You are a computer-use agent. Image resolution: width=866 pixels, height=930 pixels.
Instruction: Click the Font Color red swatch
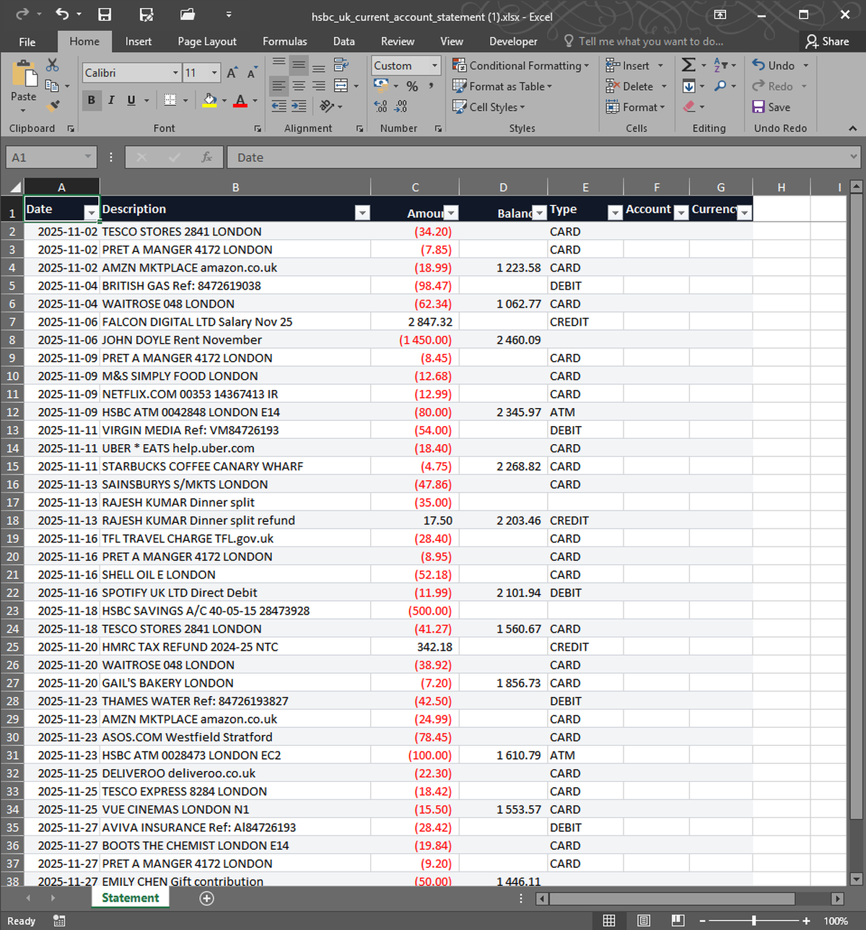point(240,100)
